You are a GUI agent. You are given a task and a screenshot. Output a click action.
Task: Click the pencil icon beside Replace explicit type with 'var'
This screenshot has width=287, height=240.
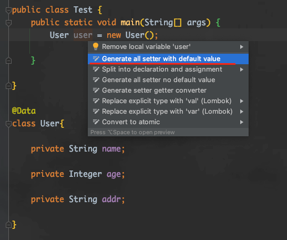[x=96, y=112]
